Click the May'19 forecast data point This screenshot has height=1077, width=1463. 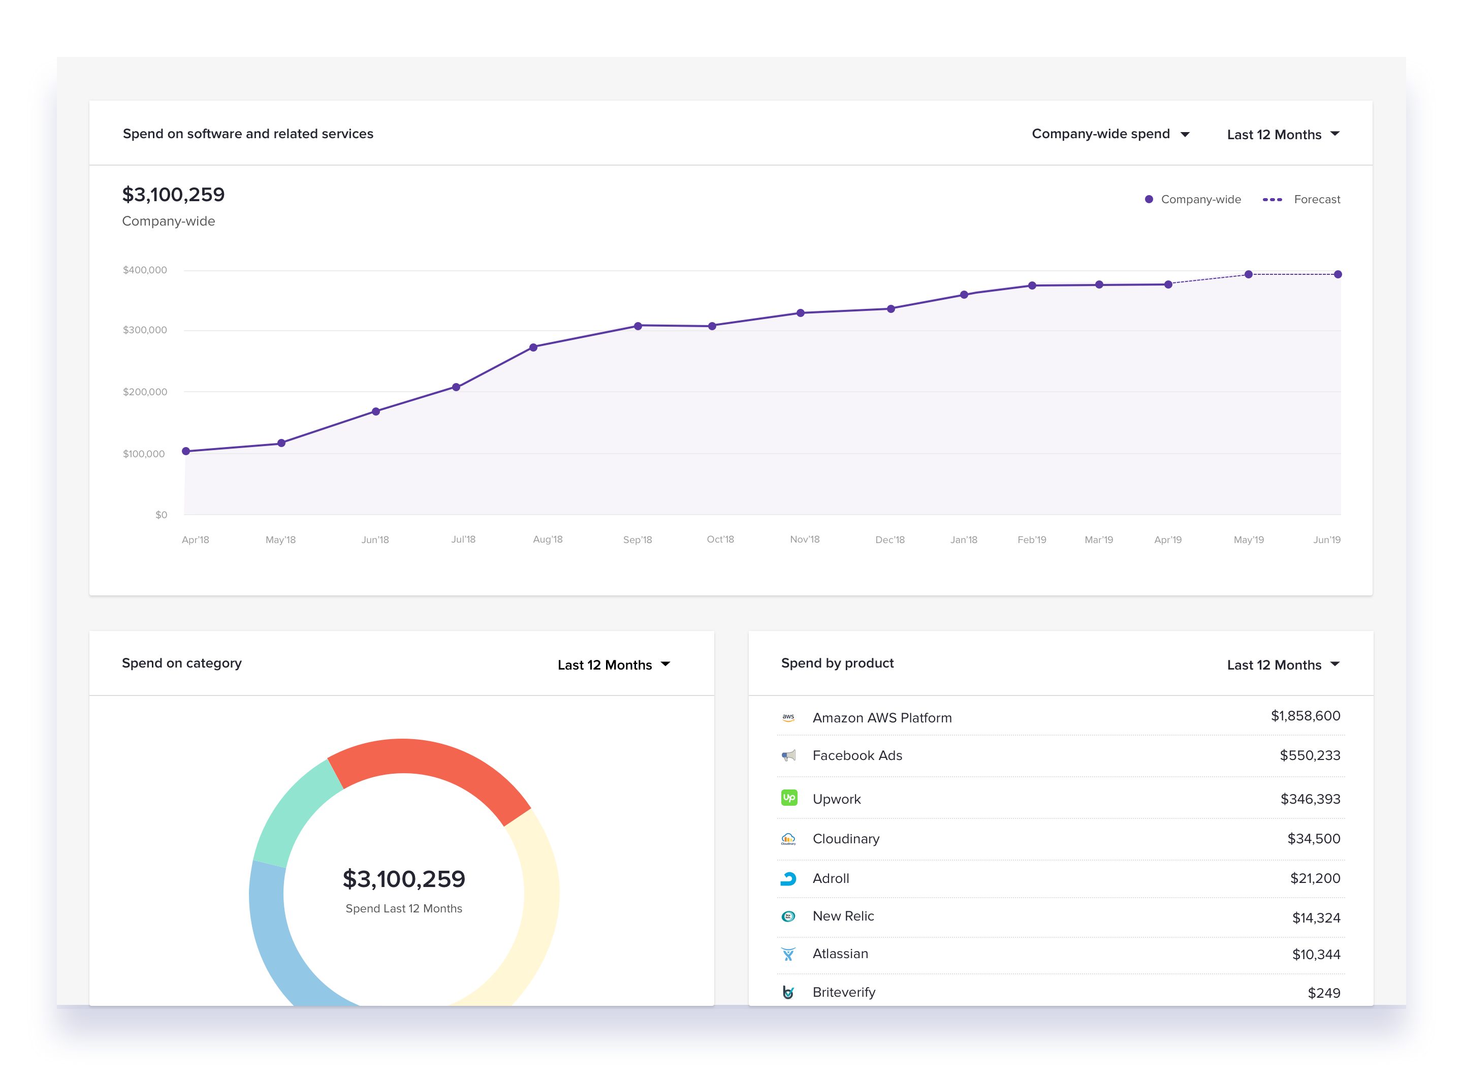[1248, 274]
